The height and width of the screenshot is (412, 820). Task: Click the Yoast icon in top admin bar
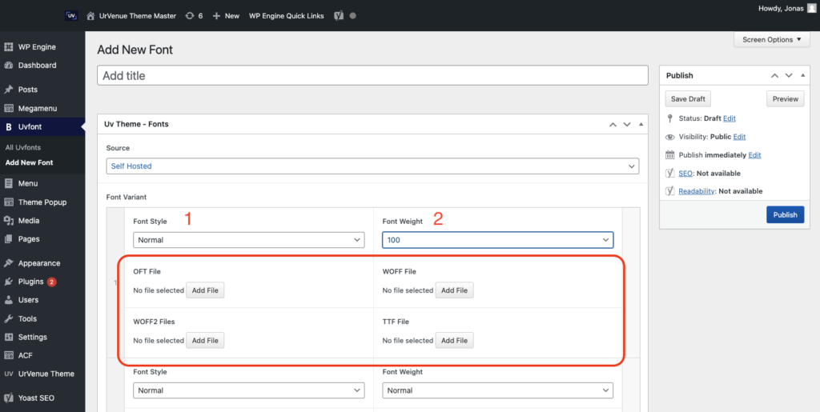point(339,15)
